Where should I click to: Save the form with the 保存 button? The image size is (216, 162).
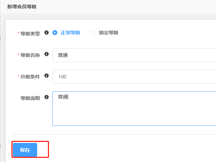[25, 150]
